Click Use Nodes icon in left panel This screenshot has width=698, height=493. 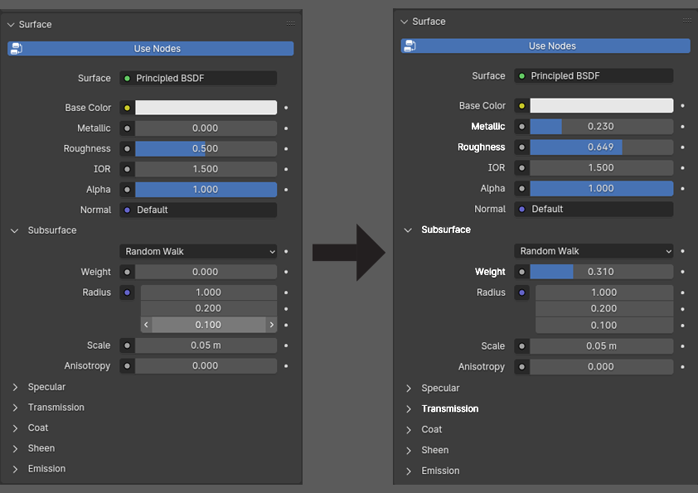coord(17,49)
